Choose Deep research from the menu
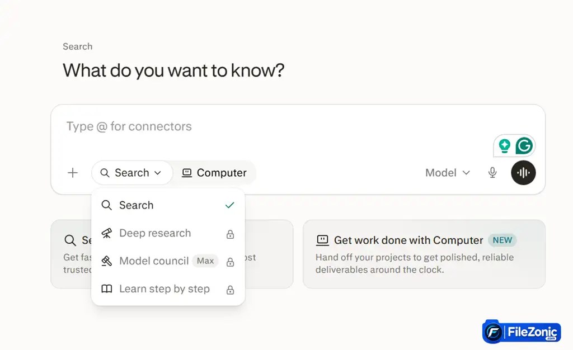 tap(168, 233)
